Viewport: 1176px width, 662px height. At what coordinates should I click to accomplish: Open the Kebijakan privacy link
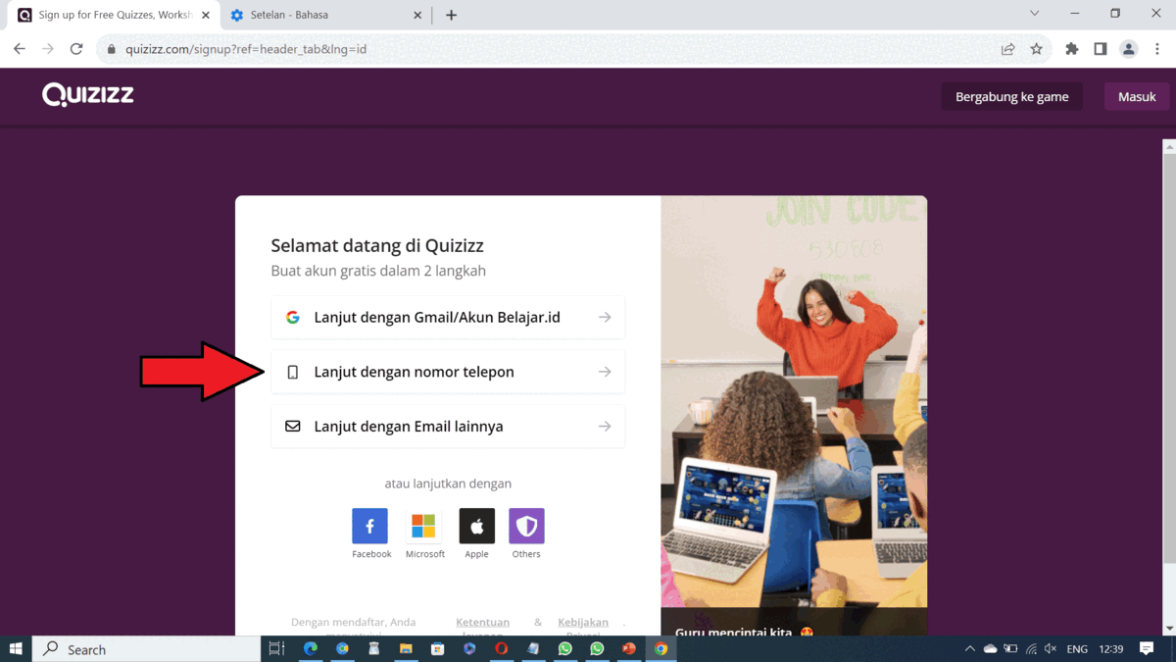[x=583, y=623]
